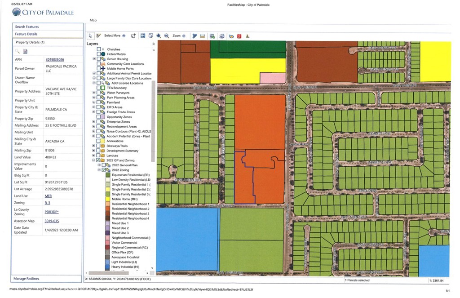Enable the Churches layer checkbox
Screen dimensions: 460x298
click(x=99, y=49)
